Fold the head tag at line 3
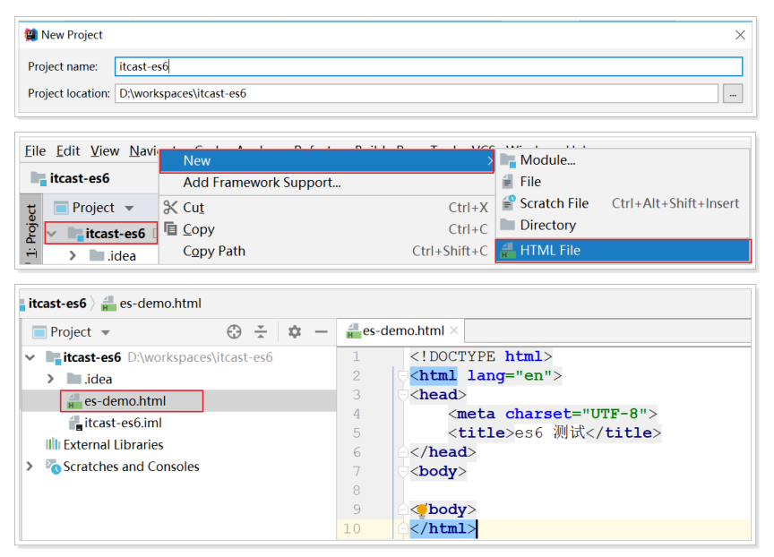 pyautogui.click(x=403, y=395)
